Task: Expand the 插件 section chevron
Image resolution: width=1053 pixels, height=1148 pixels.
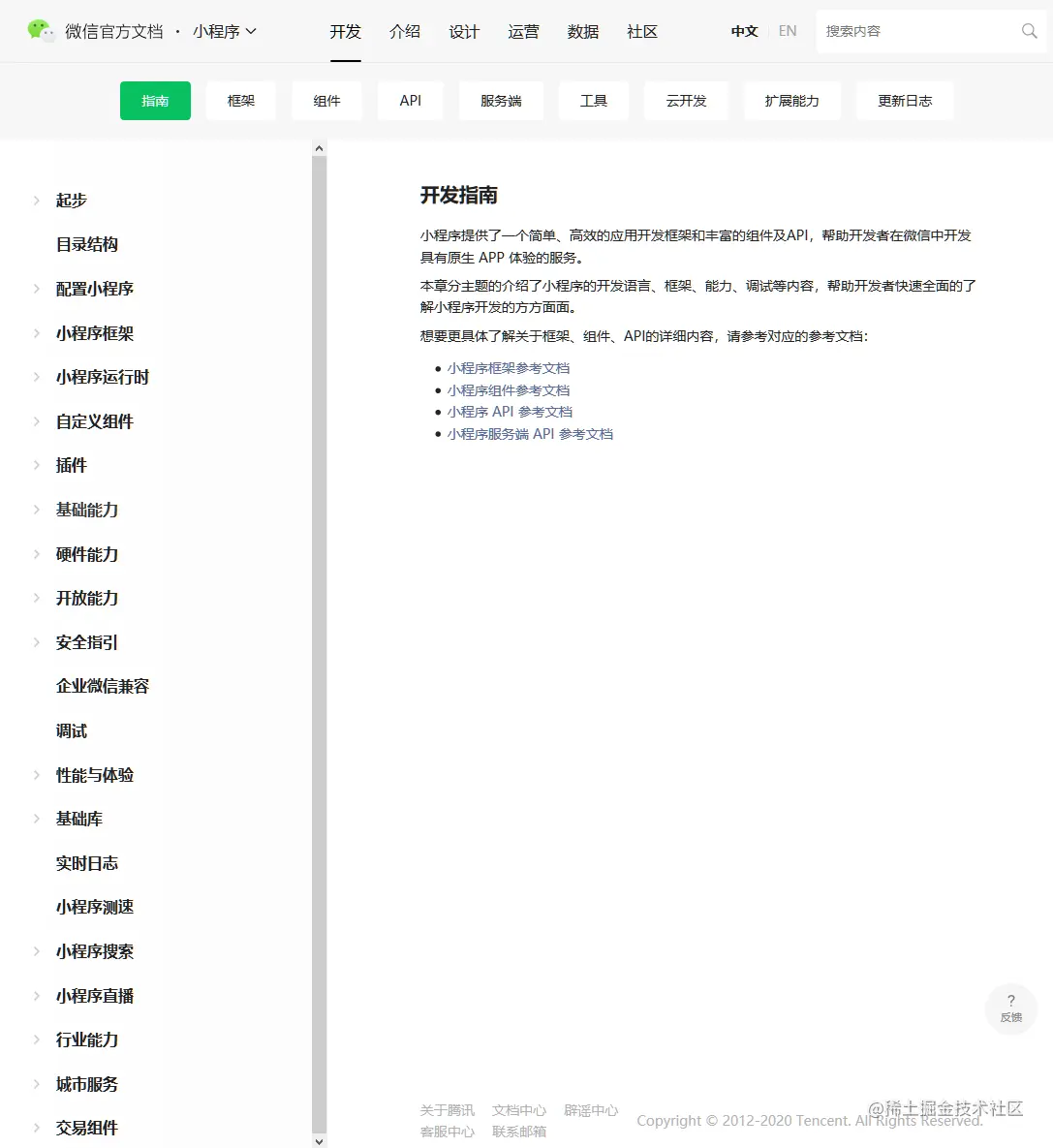Action: pyautogui.click(x=37, y=465)
